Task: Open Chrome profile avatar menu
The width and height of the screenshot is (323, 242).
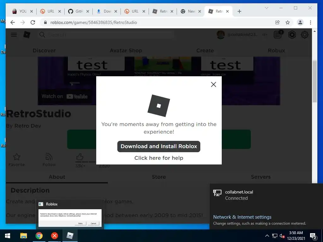Action: tap(300, 22)
